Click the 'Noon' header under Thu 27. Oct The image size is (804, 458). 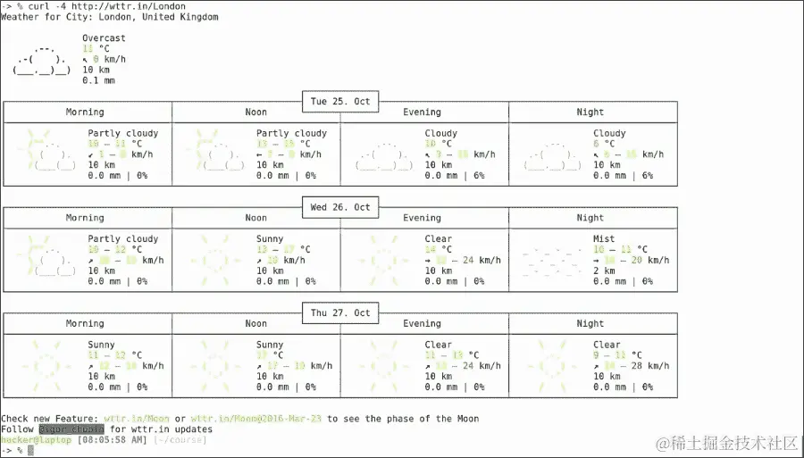[255, 323]
